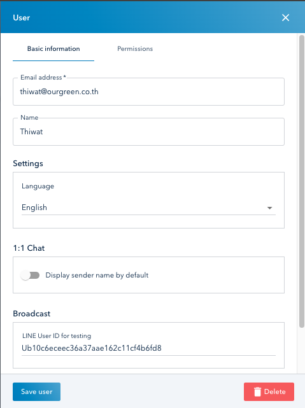
Task: Click the 'Display sender name by default' label
Action: pos(97,275)
